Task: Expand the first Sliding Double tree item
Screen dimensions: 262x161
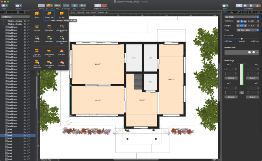Action: point(4,21)
